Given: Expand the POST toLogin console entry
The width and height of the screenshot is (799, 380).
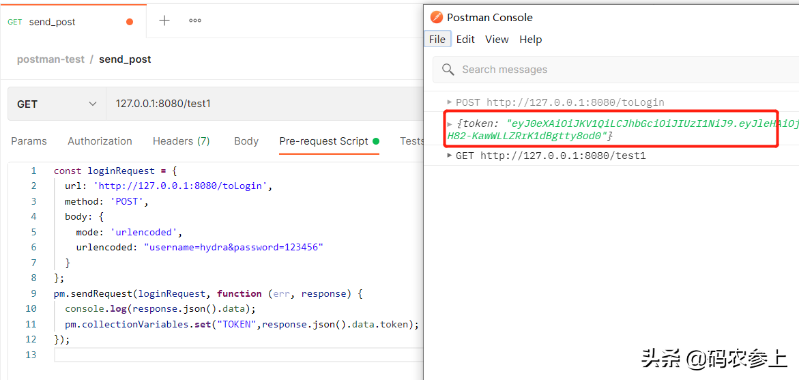Looking at the screenshot, I should click(450, 102).
